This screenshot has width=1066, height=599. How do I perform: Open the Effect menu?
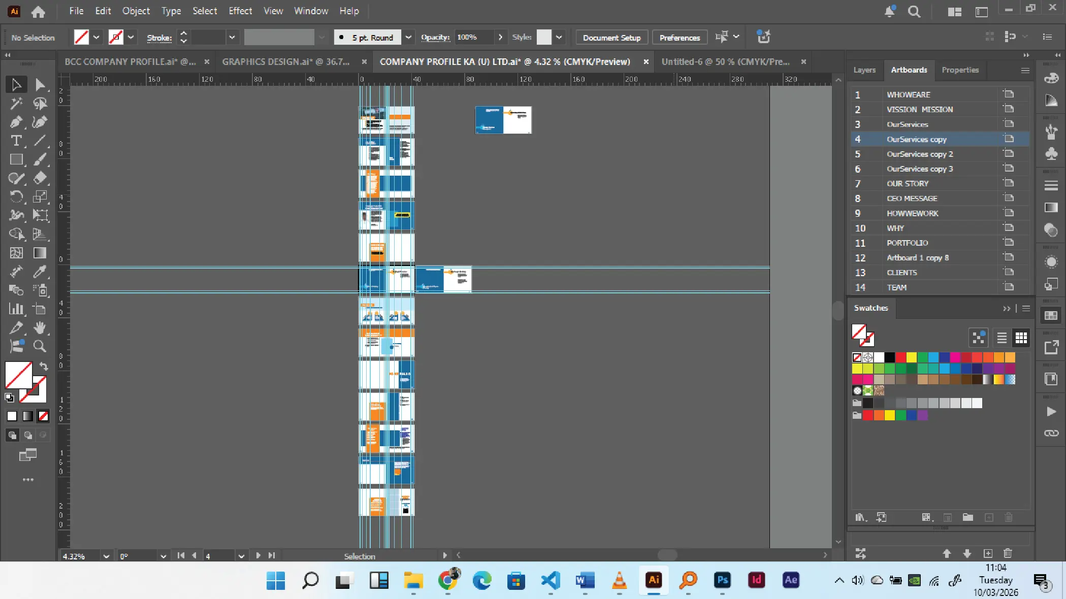point(240,11)
